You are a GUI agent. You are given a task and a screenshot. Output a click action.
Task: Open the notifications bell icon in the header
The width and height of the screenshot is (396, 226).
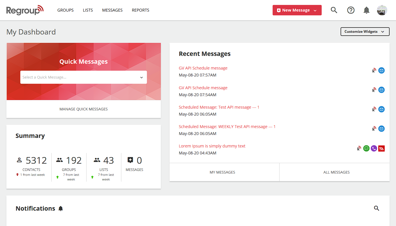point(366,10)
